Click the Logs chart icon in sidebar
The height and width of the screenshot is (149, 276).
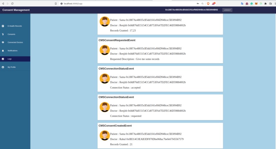pos(3,59)
